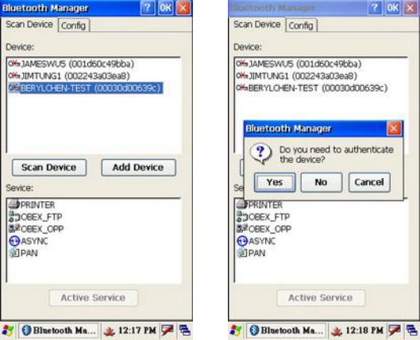420x340 pixels.
Task: Click Scan Device button in left window
Action: [49, 168]
